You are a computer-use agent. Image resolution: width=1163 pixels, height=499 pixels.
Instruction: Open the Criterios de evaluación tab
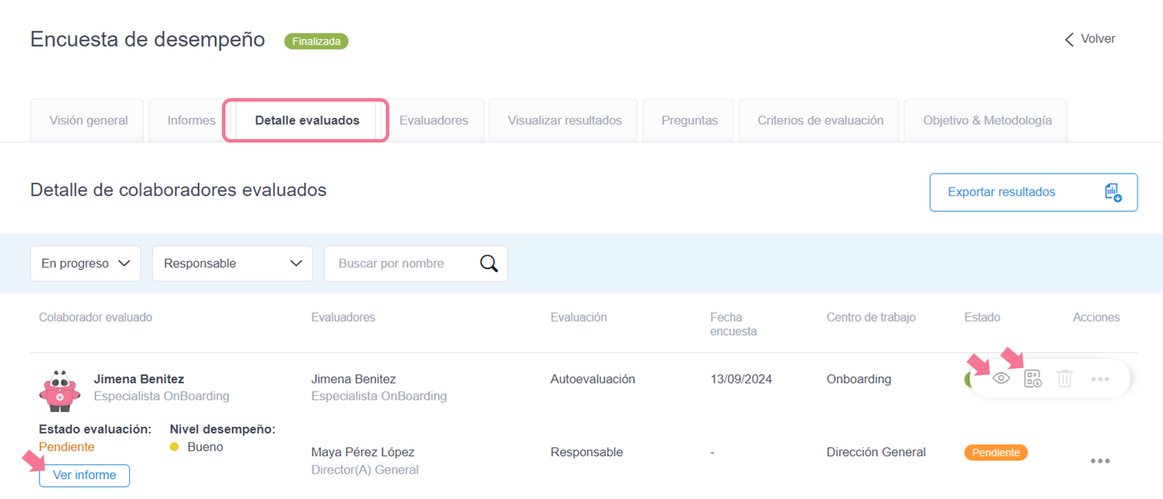pos(820,121)
